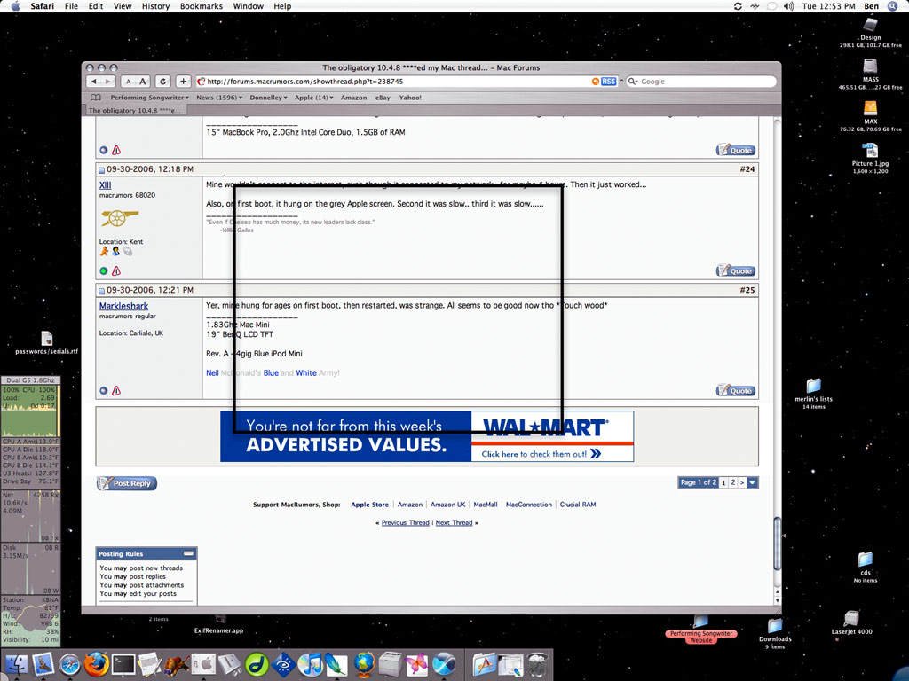Open the History menu
Image resolution: width=909 pixels, height=681 pixels.
click(x=155, y=6)
